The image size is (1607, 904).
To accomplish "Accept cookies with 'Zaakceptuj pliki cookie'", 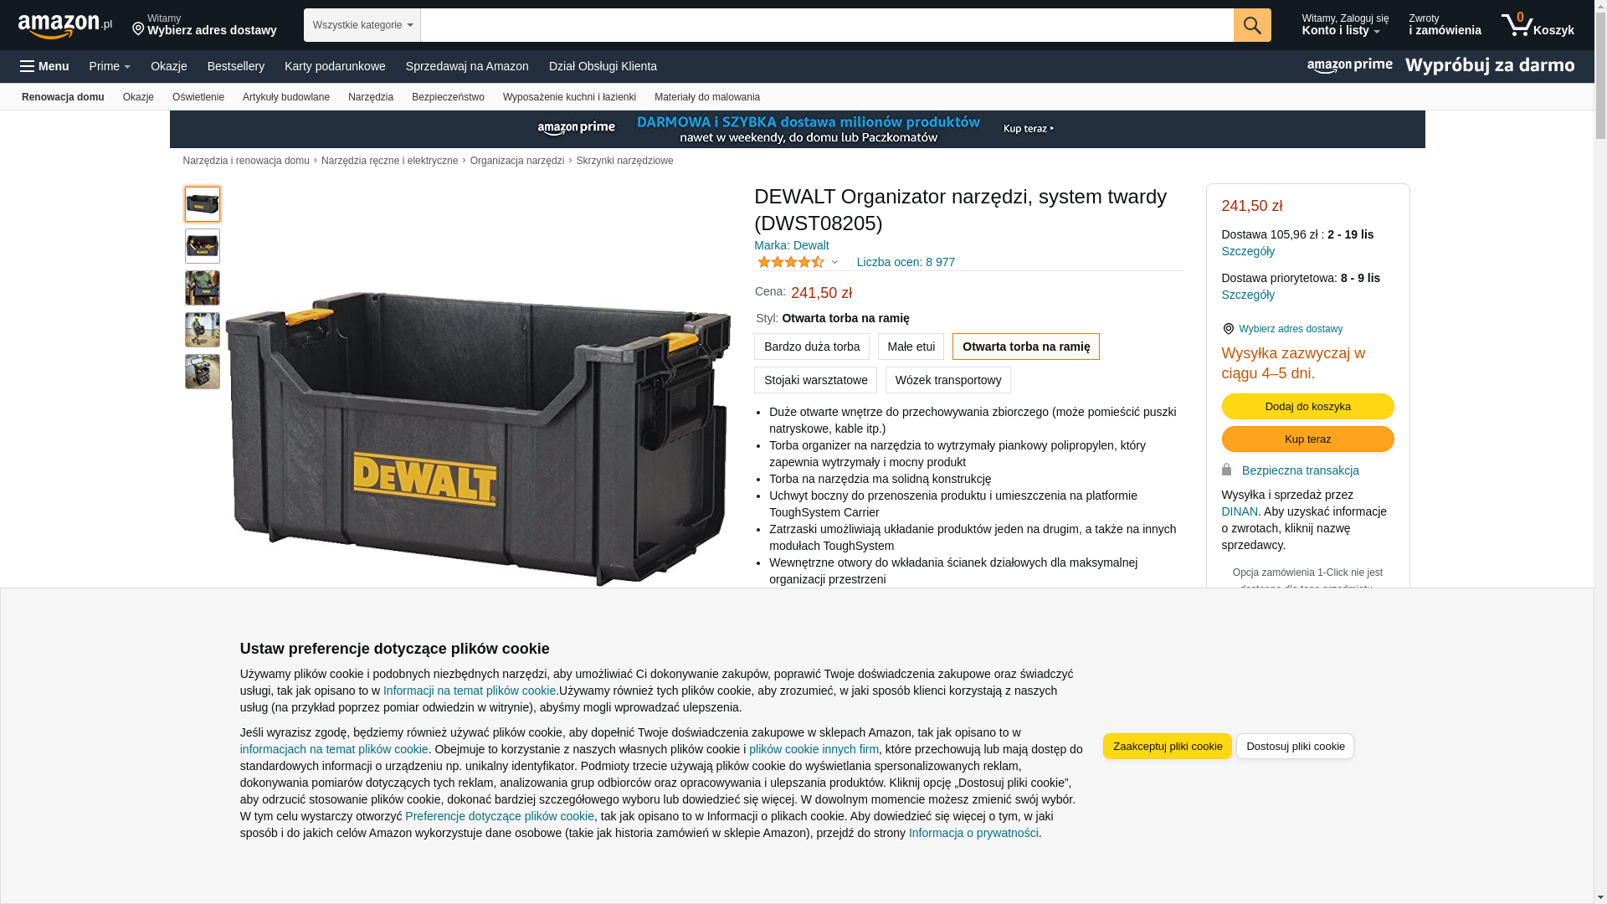I will pyautogui.click(x=1168, y=747).
